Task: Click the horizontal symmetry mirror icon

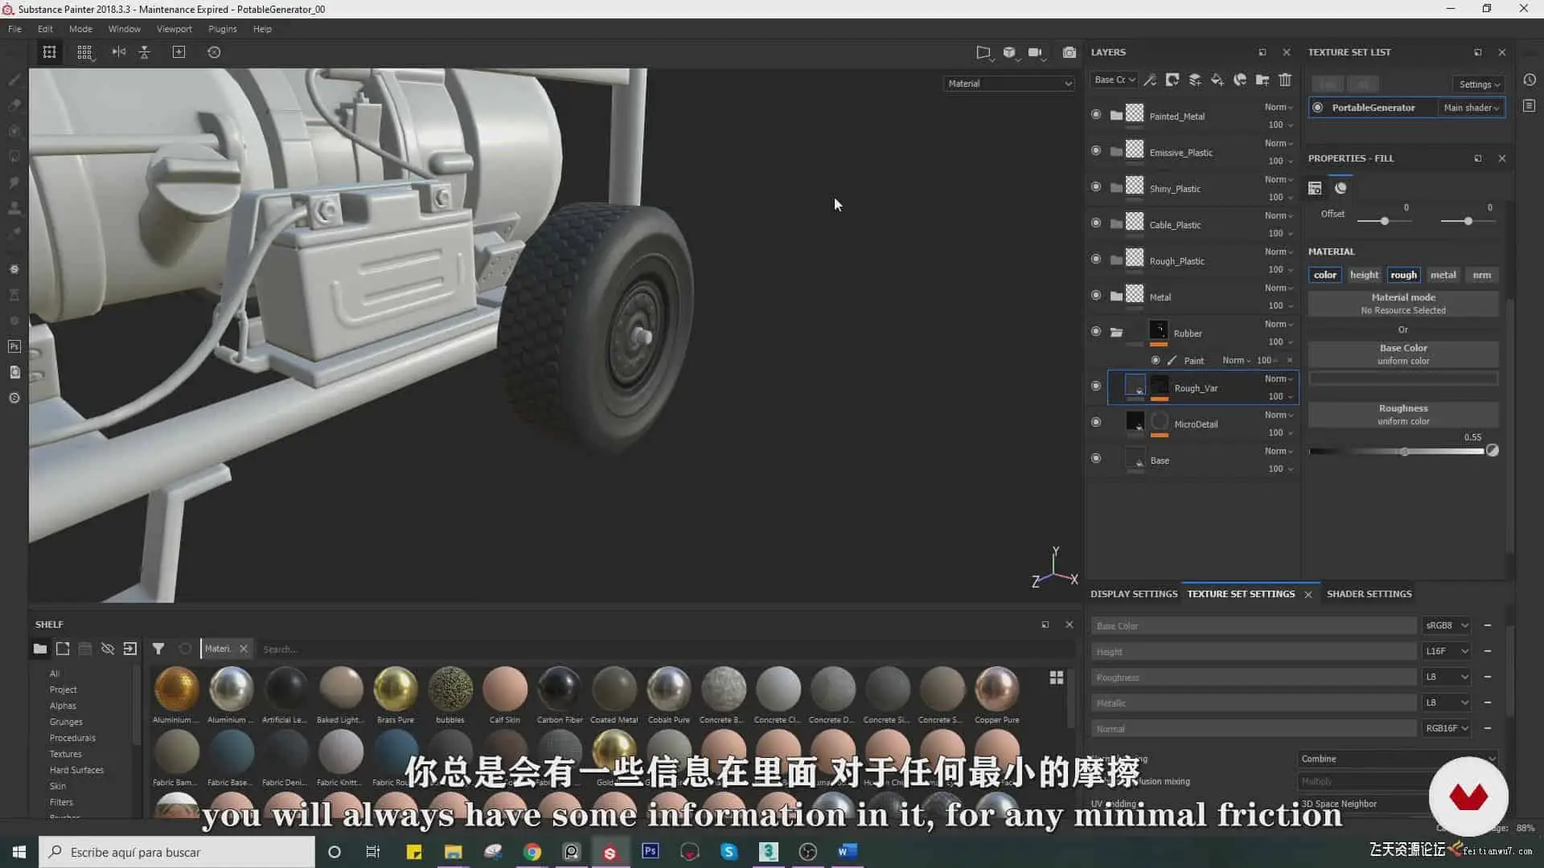Action: [x=119, y=52]
